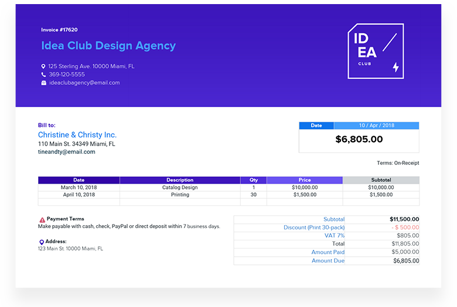Click the $1,500.00 subtotal cell in the Printing row
The width and height of the screenshot is (457, 307).
tap(381, 195)
